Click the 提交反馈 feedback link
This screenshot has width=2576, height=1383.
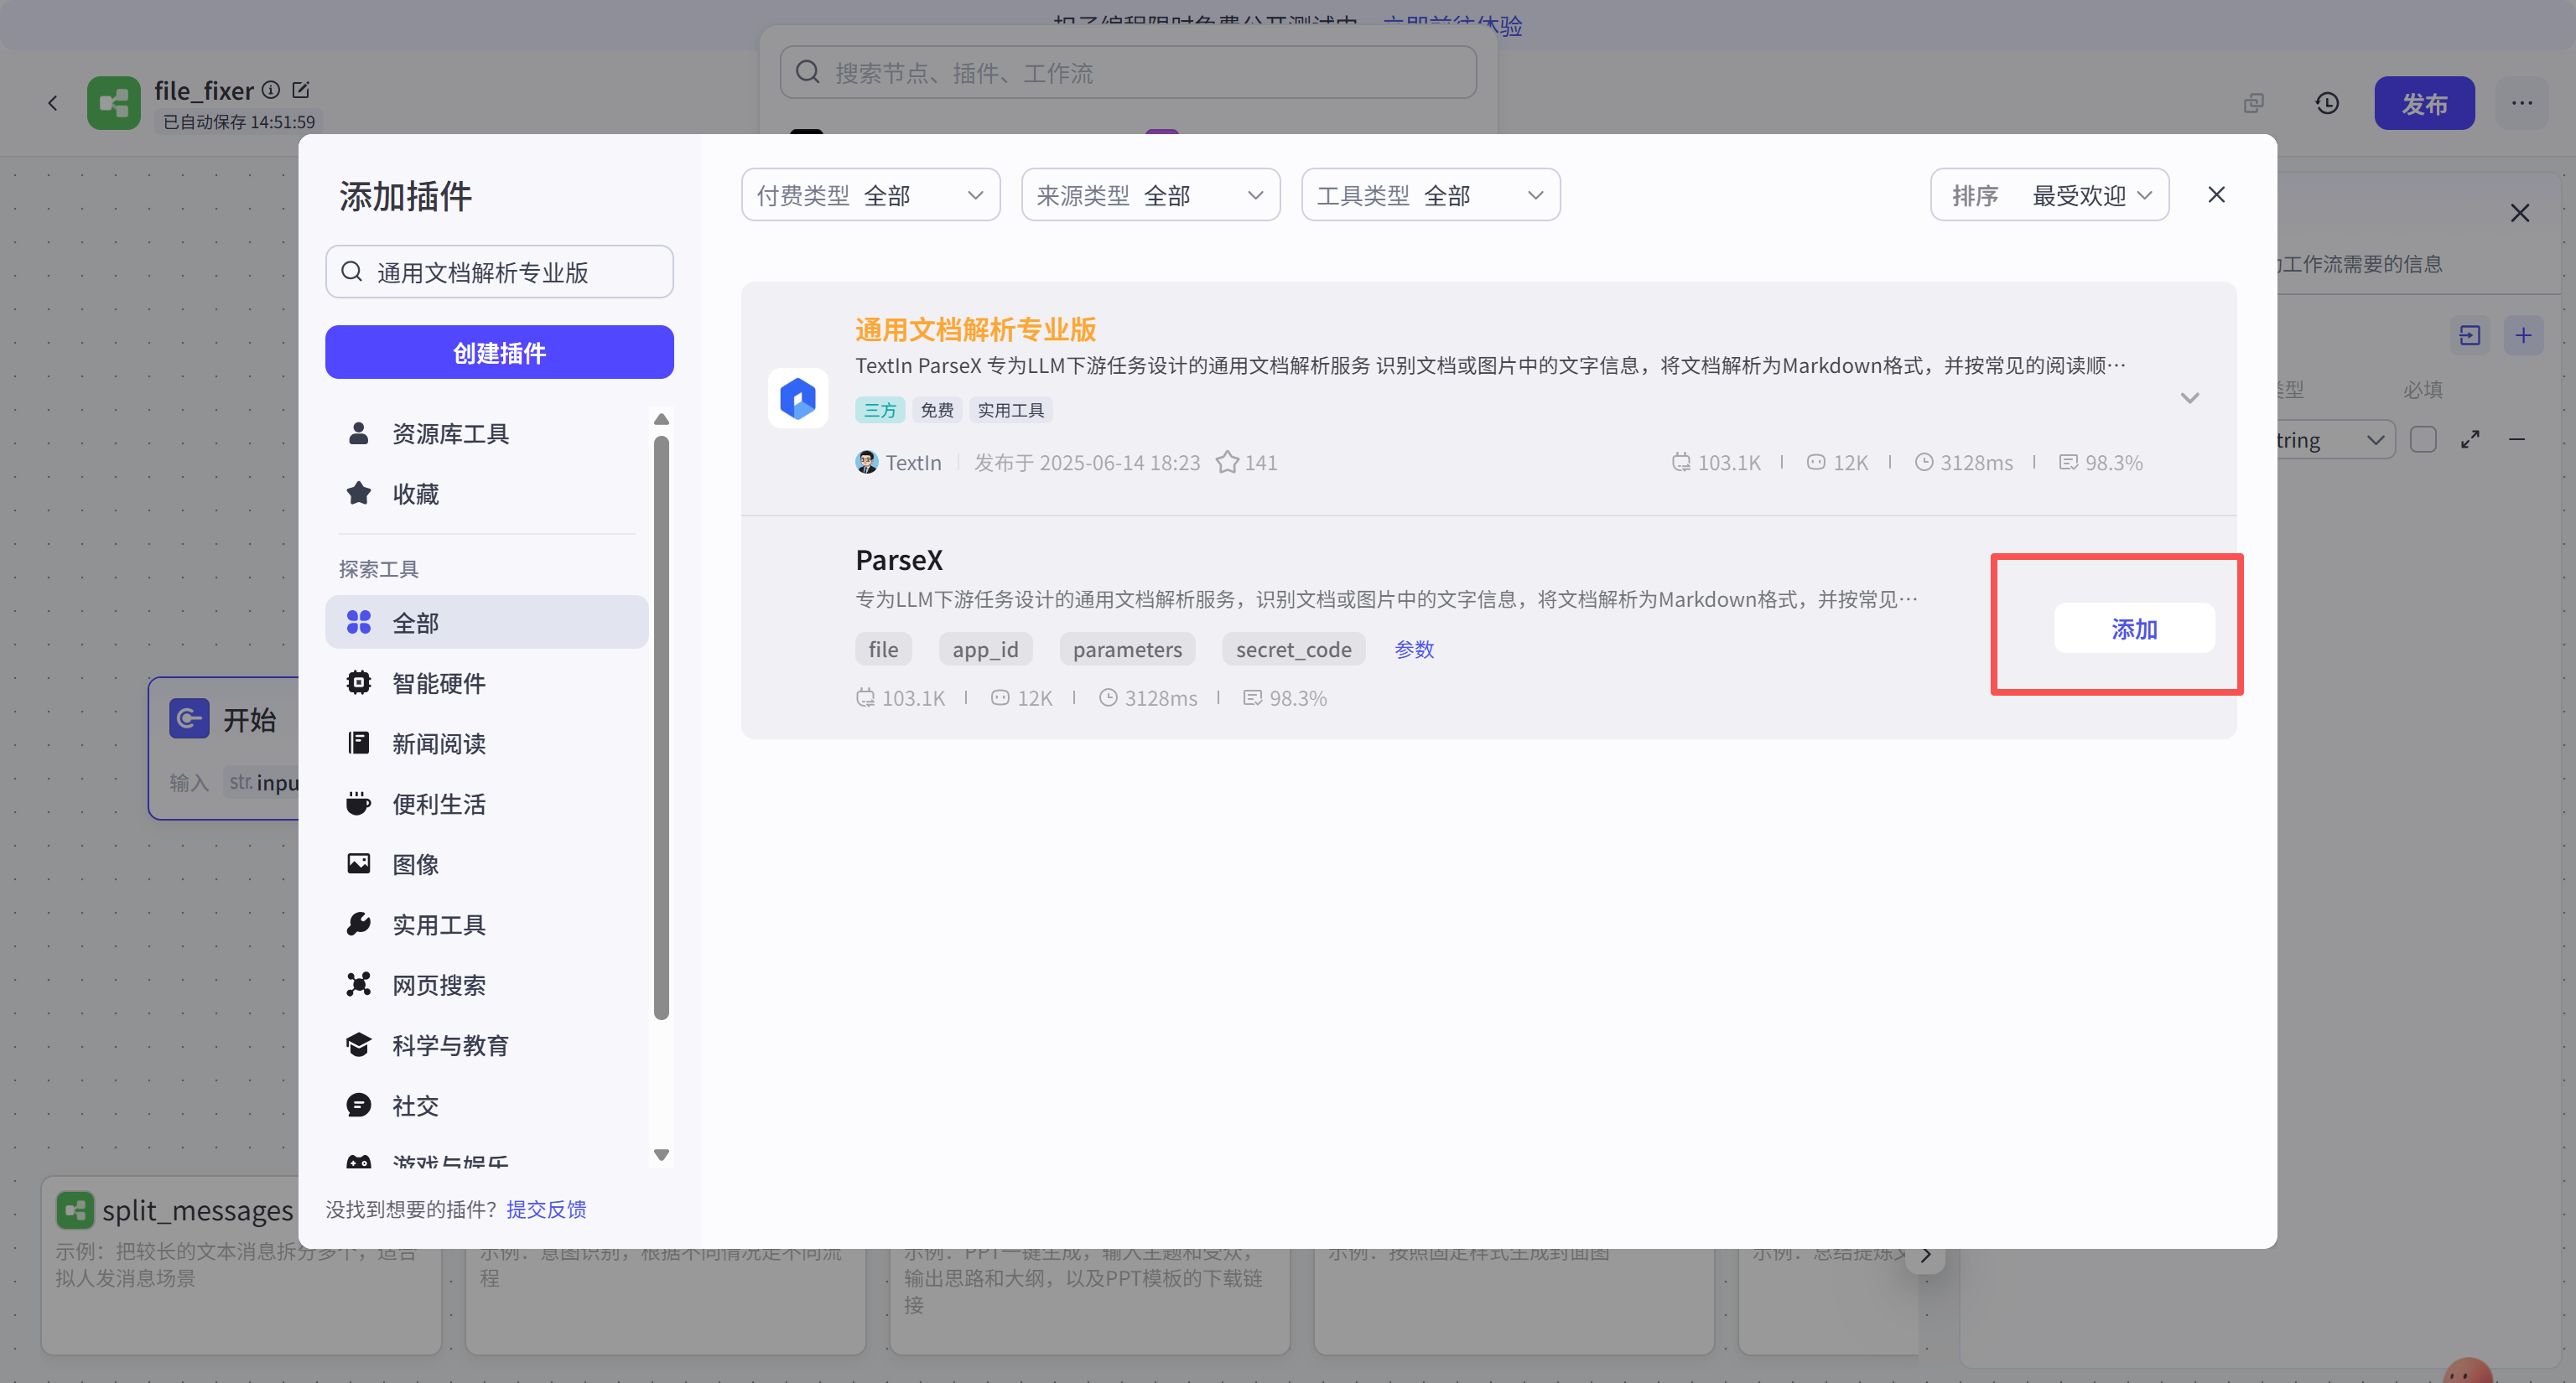point(546,1209)
